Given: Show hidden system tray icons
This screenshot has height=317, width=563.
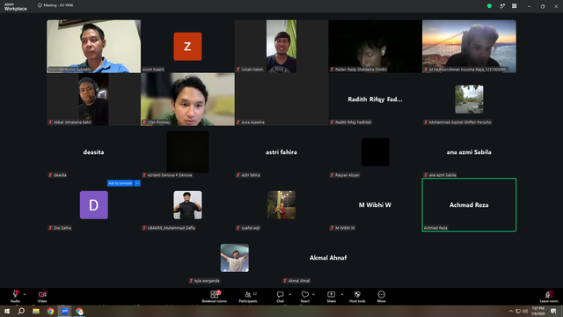Looking at the screenshot, I should 511,311.
